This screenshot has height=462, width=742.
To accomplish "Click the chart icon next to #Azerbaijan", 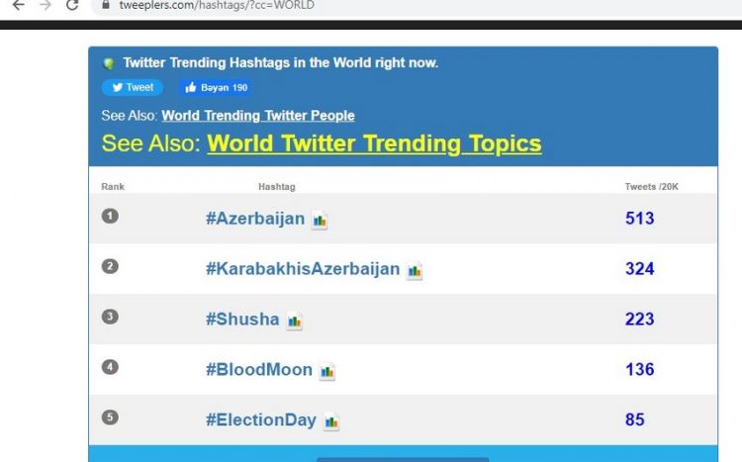I will pos(320,221).
